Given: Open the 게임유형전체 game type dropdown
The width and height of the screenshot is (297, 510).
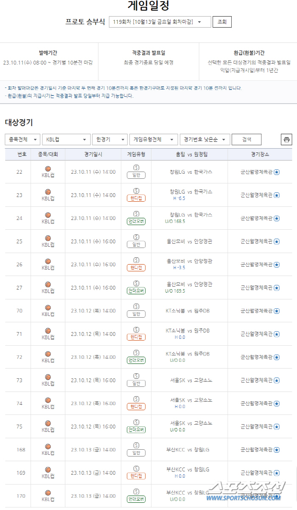Looking at the screenshot, I should click(x=154, y=139).
